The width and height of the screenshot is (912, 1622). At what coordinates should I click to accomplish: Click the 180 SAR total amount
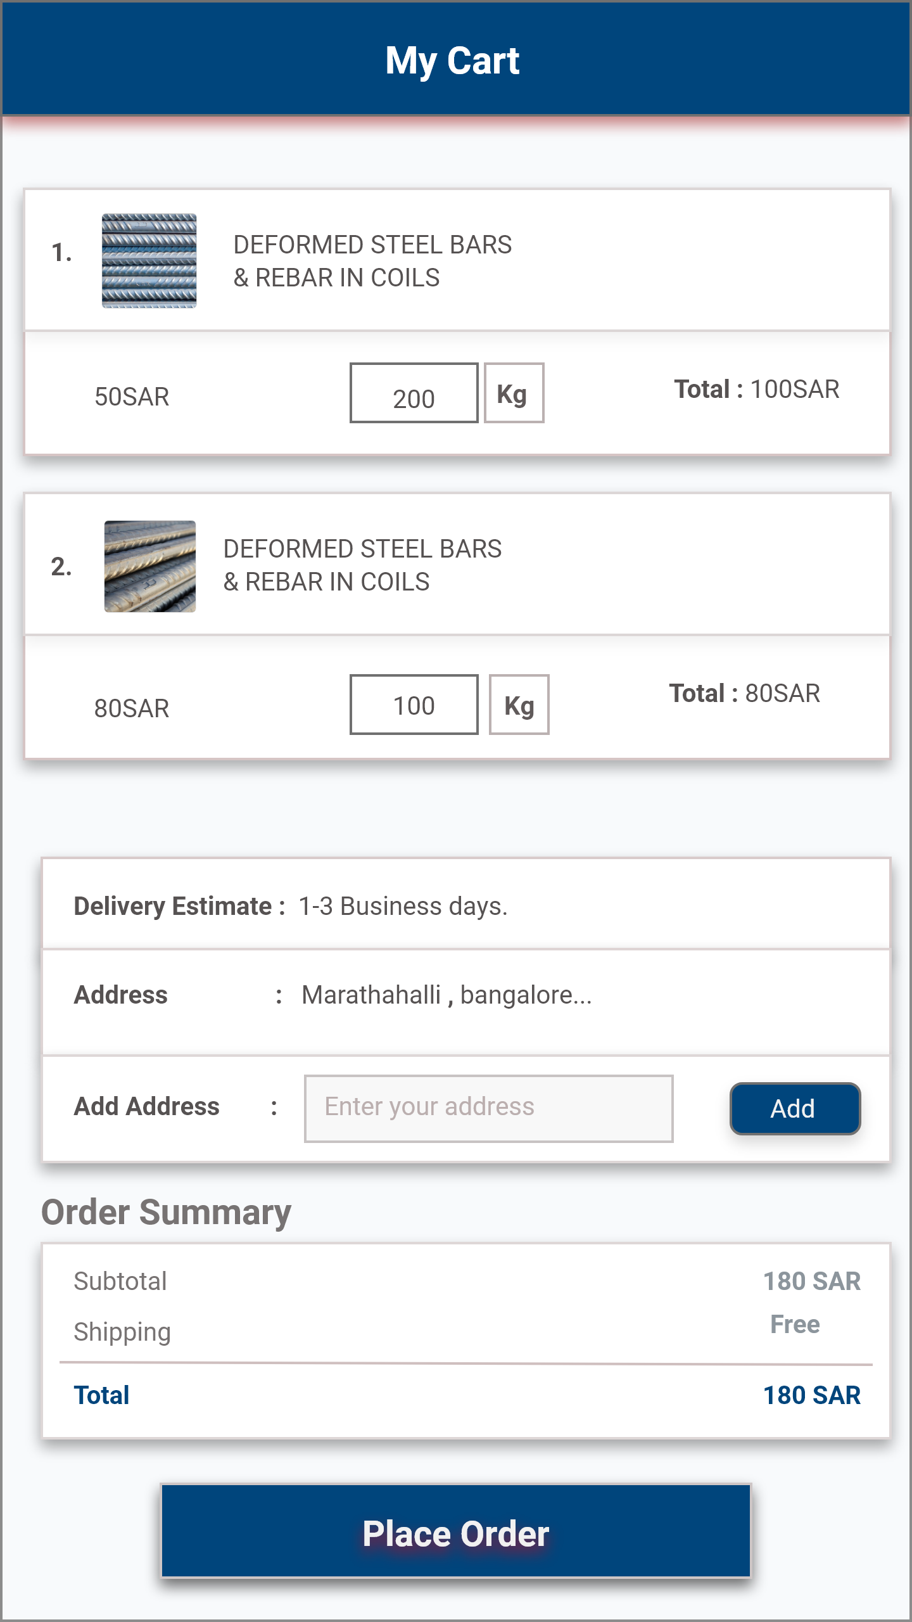click(x=811, y=1395)
